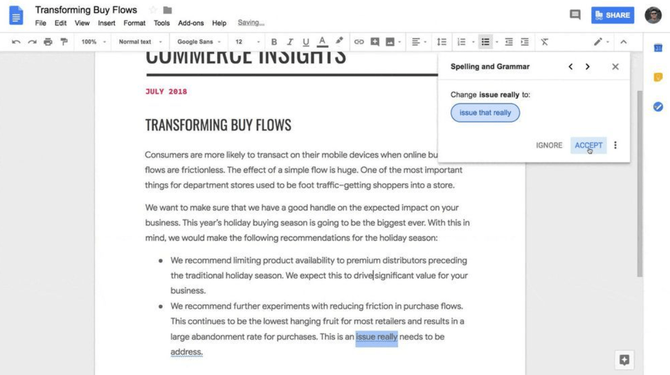The width and height of the screenshot is (670, 375).
Task: Open the Format menu
Action: pos(134,22)
